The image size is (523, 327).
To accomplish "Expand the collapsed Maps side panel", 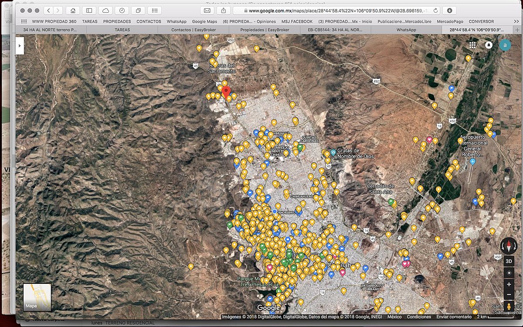I will (x=20, y=45).
